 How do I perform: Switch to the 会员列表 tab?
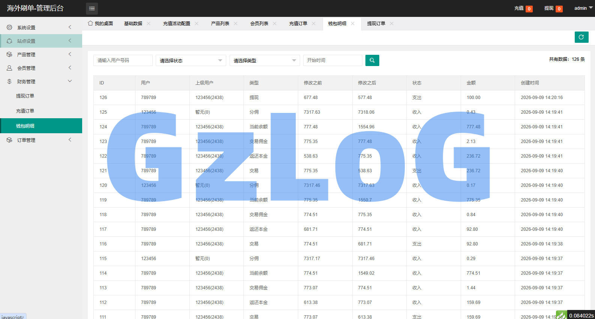tap(259, 23)
